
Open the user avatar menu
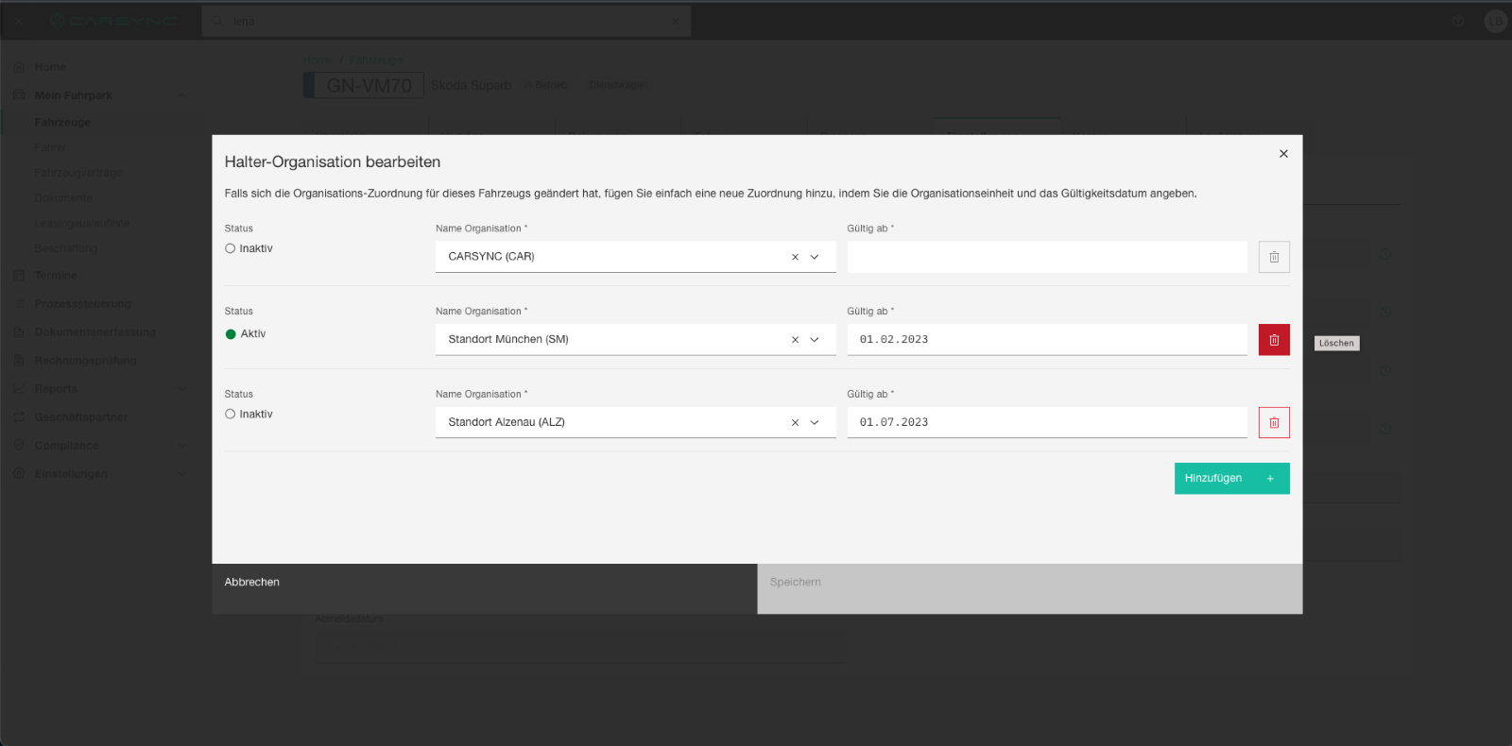tap(1495, 21)
